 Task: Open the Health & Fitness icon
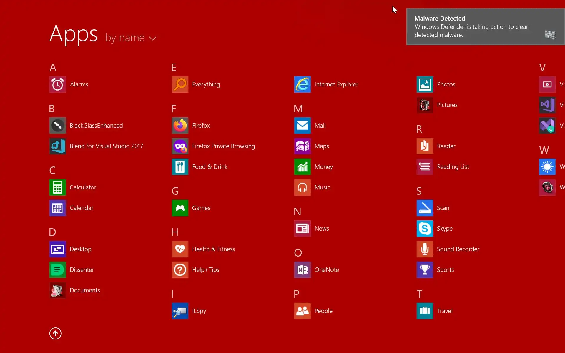tap(180, 249)
